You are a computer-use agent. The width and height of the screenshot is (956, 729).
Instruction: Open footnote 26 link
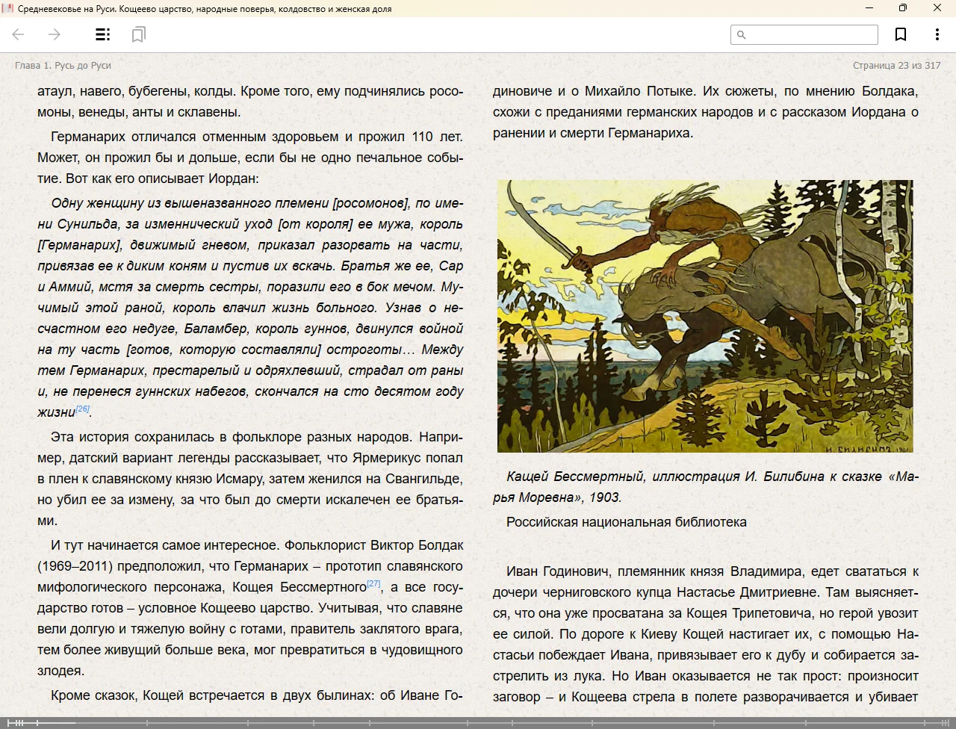point(83,409)
